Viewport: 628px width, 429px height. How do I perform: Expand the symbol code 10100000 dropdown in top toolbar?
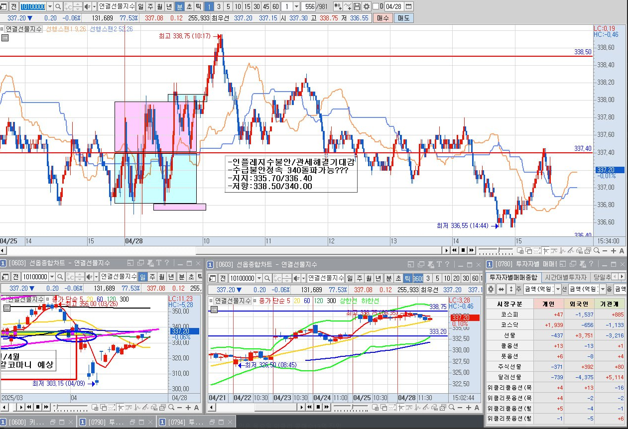pyautogui.click(x=49, y=6)
